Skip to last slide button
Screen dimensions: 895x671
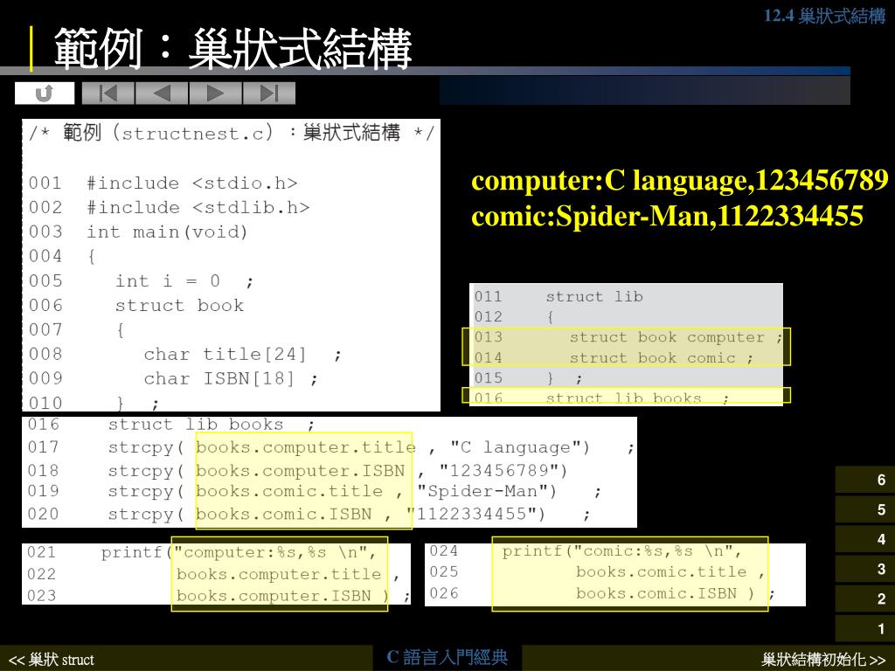(x=269, y=93)
